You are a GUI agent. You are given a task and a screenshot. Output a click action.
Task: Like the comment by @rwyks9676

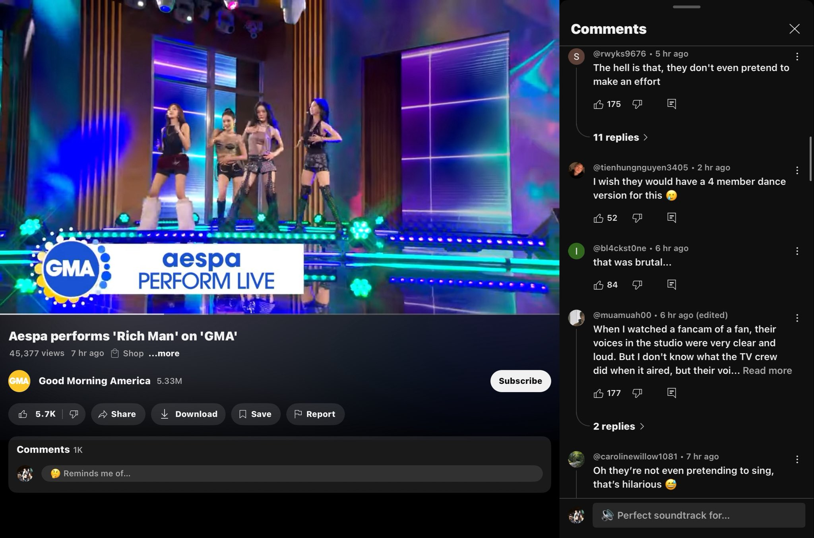pos(598,104)
